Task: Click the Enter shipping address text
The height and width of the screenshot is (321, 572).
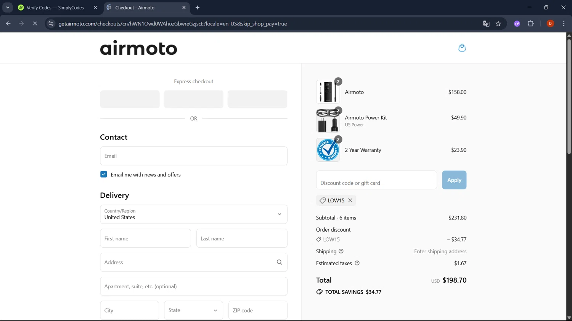Action: tap(440, 251)
